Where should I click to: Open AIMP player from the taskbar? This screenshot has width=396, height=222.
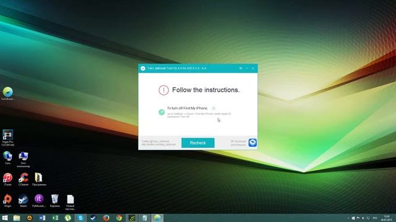(30, 218)
